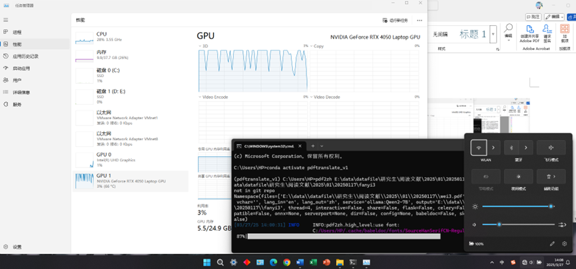Expand the WLAN network list arrow

[x=493, y=147]
